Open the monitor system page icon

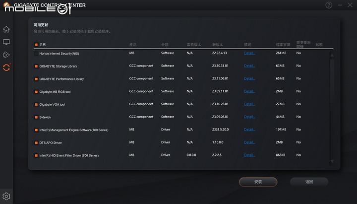pos(6,42)
